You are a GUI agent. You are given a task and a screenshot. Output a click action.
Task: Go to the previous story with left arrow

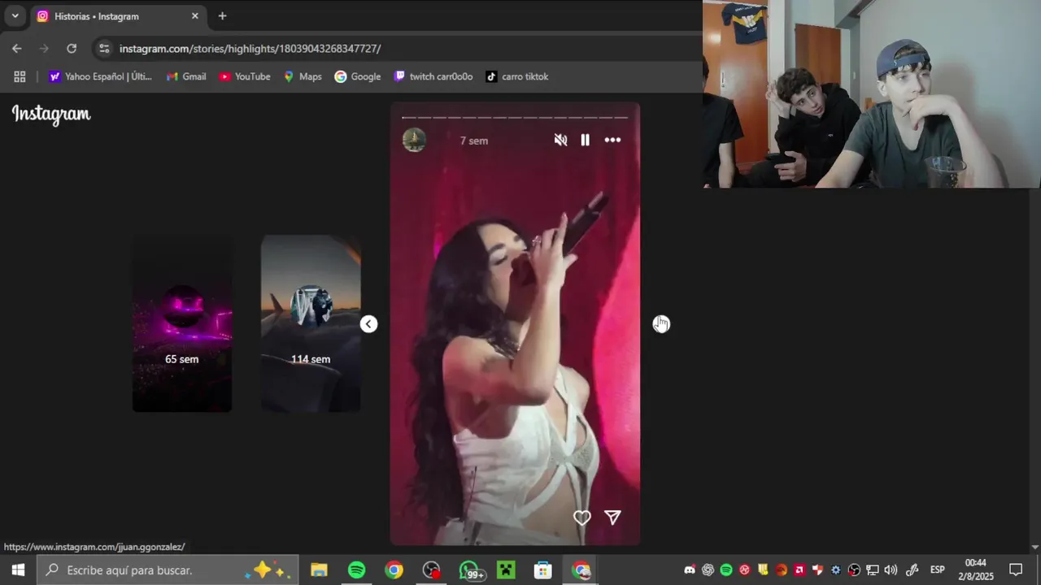368,324
